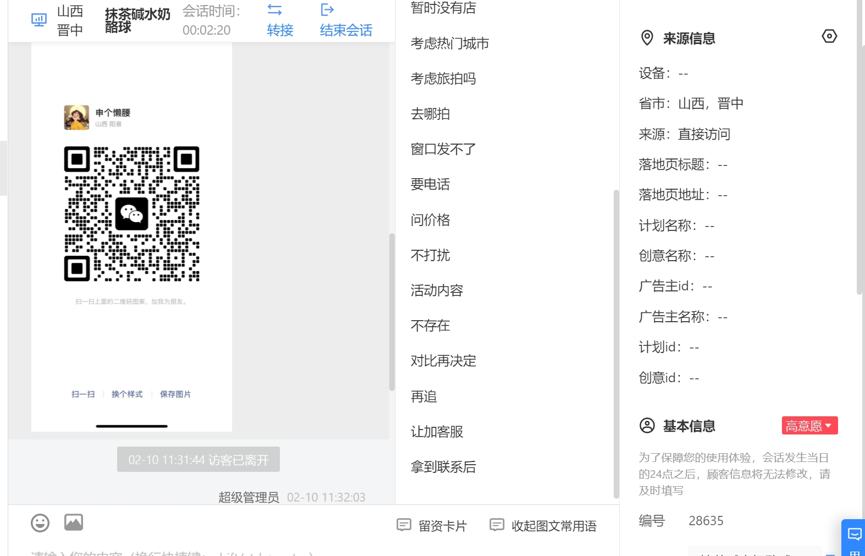Click the 广告主名称 info row

pos(683,317)
